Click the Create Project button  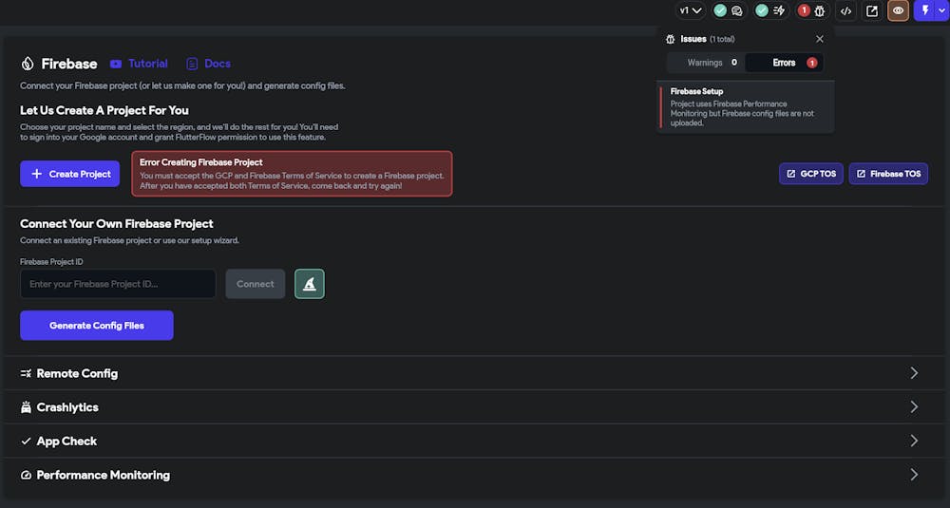70,174
